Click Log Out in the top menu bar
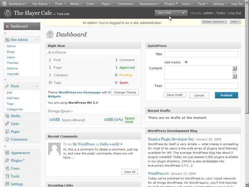The image size is (249, 187). pos(237,3)
